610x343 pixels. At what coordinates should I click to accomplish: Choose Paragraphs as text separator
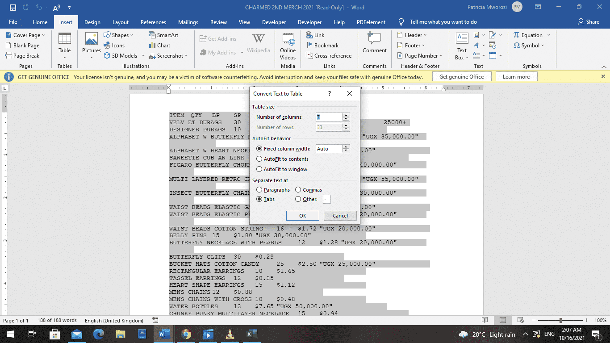(259, 189)
